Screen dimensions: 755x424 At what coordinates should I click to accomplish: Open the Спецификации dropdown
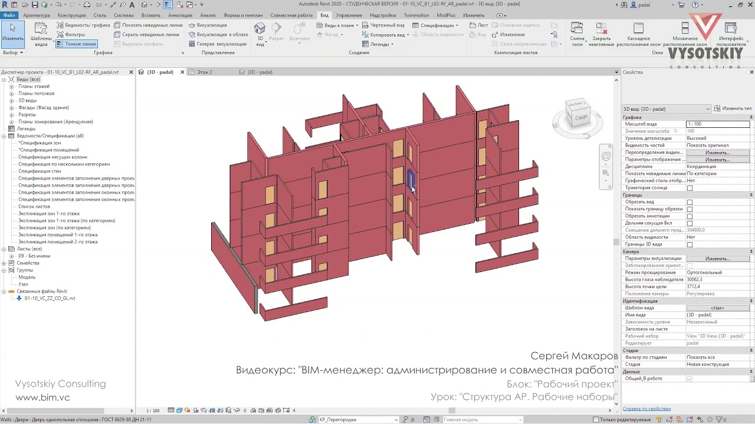(435, 25)
